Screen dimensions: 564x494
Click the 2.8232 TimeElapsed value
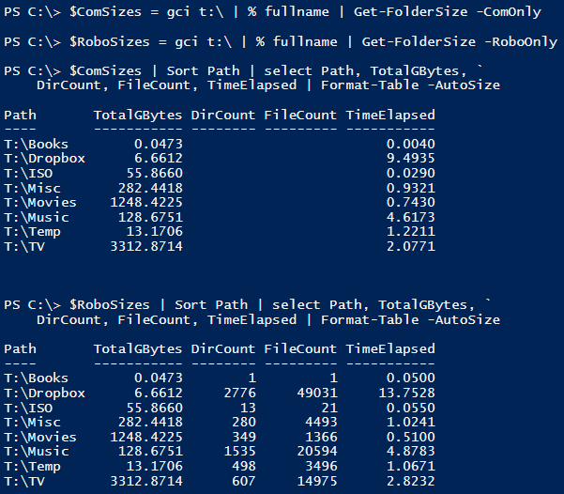(409, 480)
